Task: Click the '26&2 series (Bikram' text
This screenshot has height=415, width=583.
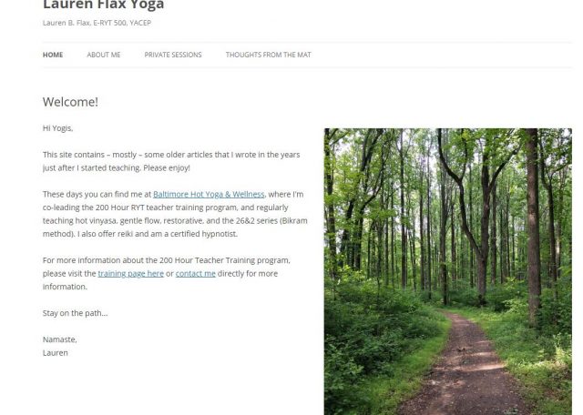Action: coord(271,220)
